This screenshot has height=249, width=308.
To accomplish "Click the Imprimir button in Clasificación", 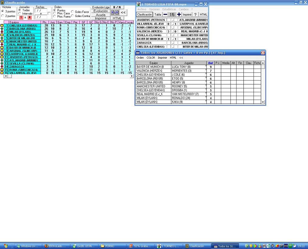I will click(100, 18).
